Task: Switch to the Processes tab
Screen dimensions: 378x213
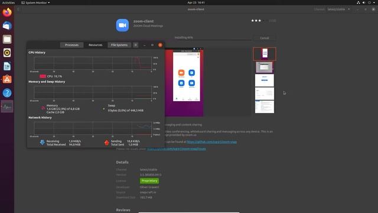Action: tap(71, 45)
